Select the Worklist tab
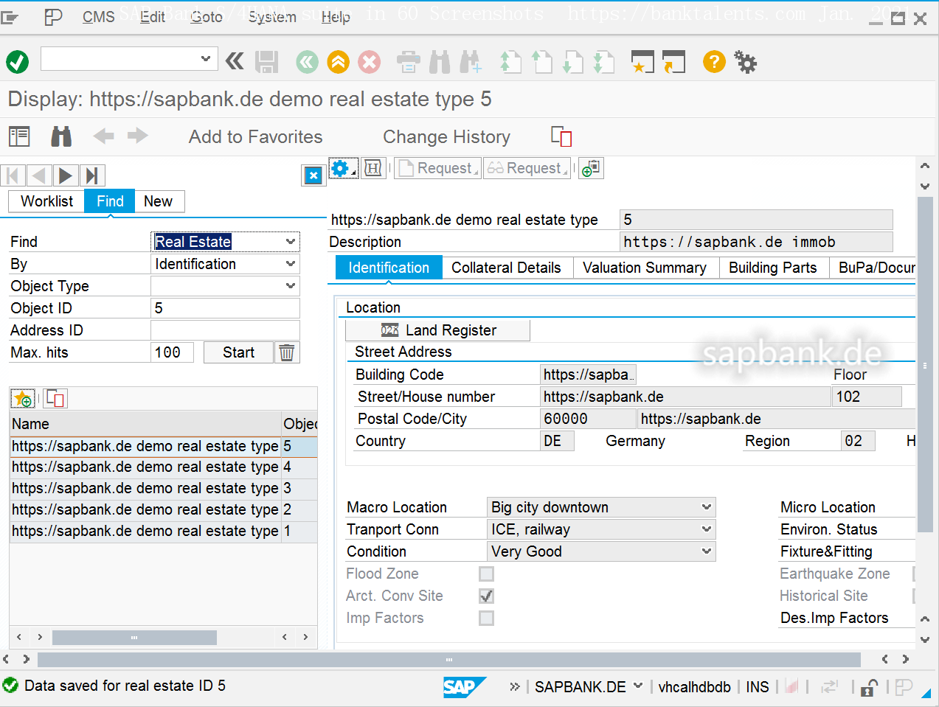 point(46,201)
